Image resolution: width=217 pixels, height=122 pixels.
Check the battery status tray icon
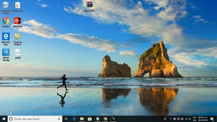tap(182, 119)
